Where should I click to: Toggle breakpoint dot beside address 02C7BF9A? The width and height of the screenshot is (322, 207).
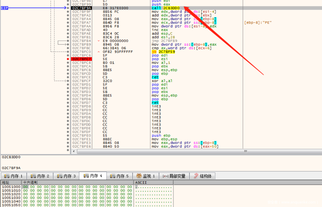pos(68,8)
